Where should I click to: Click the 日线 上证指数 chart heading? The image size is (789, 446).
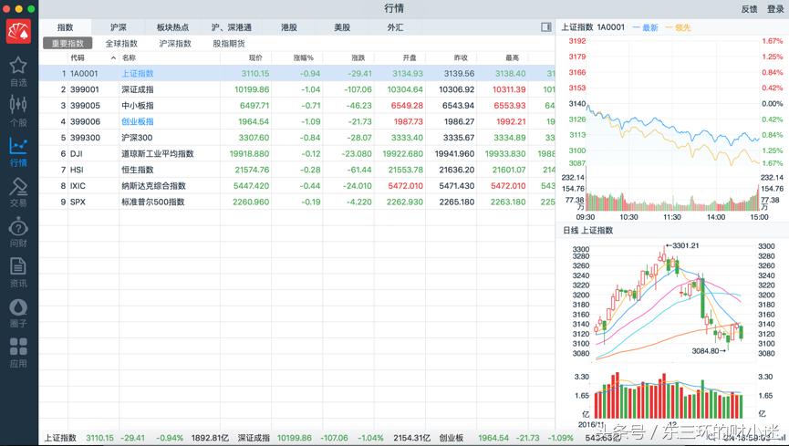click(587, 231)
